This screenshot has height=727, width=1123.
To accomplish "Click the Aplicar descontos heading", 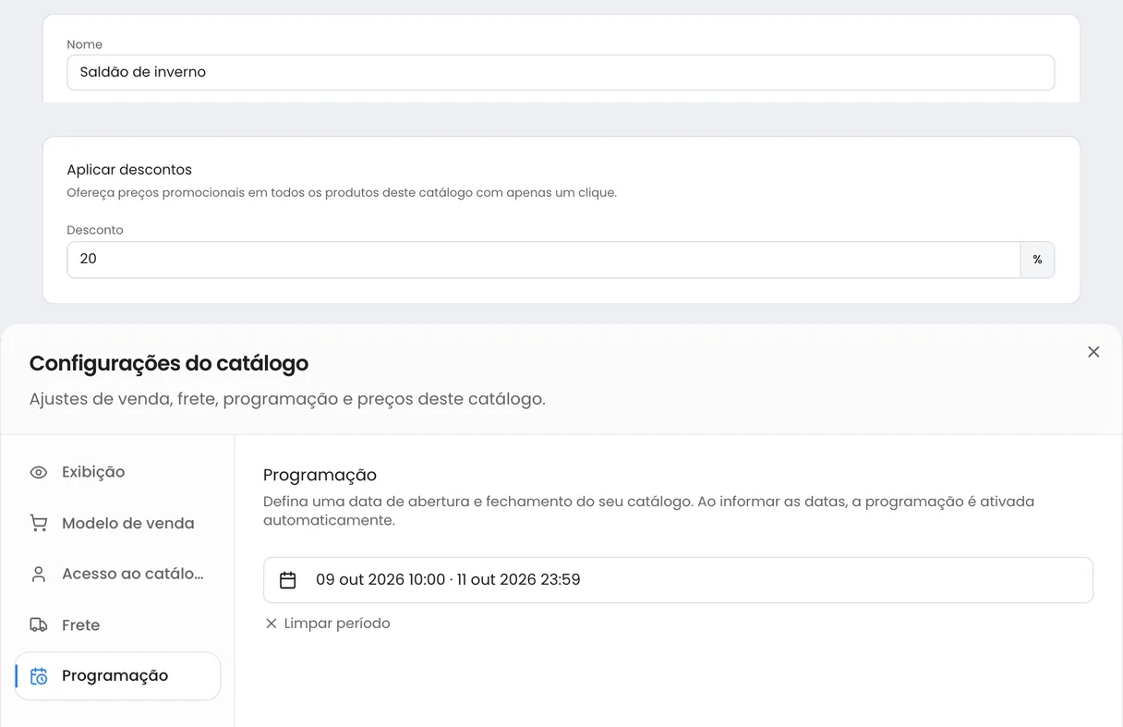I will coord(129,170).
